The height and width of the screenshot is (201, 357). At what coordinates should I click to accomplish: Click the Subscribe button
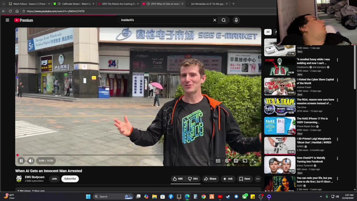(70, 179)
